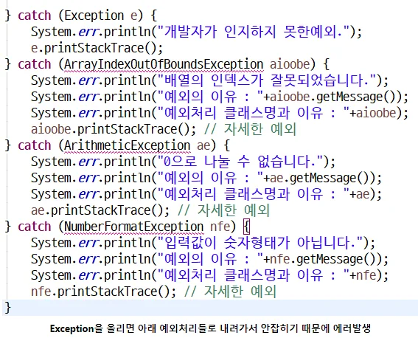Click the highlighted opening brace after nfe

point(247,227)
